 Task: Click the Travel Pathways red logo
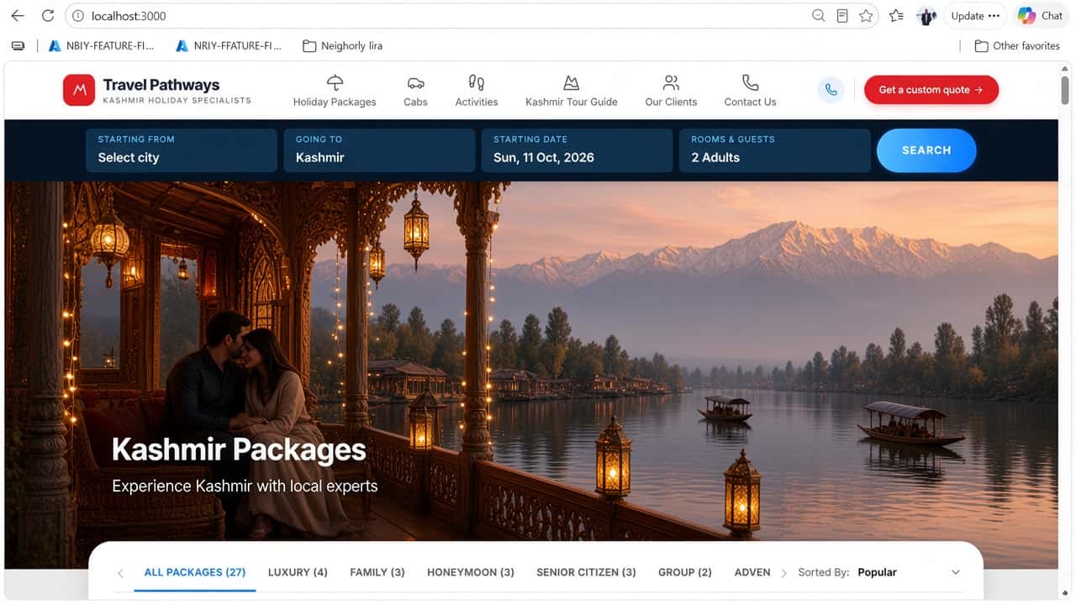pyautogui.click(x=79, y=90)
